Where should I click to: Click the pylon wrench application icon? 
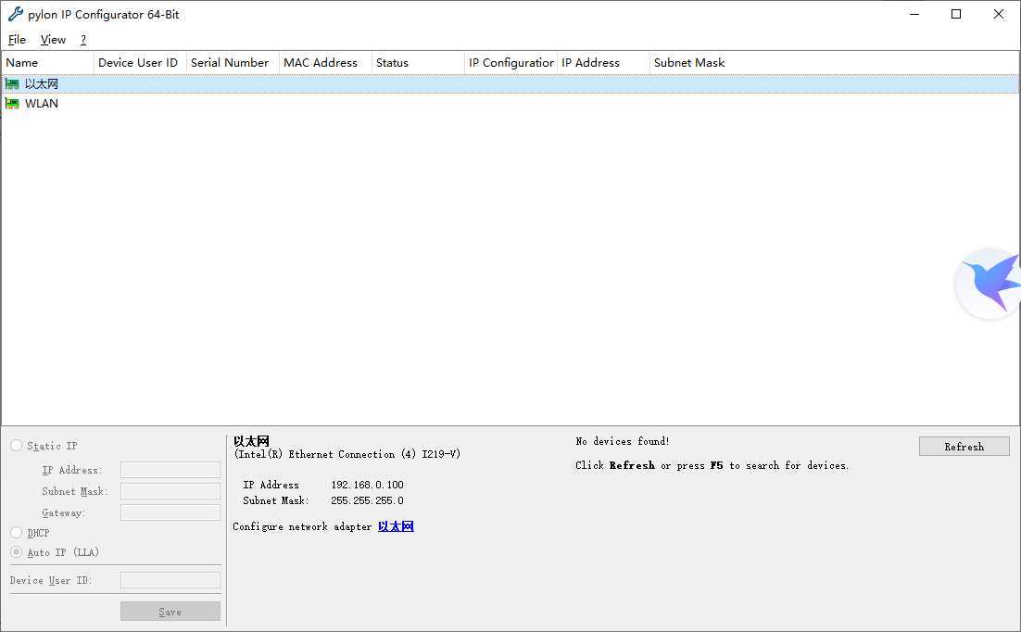15,14
